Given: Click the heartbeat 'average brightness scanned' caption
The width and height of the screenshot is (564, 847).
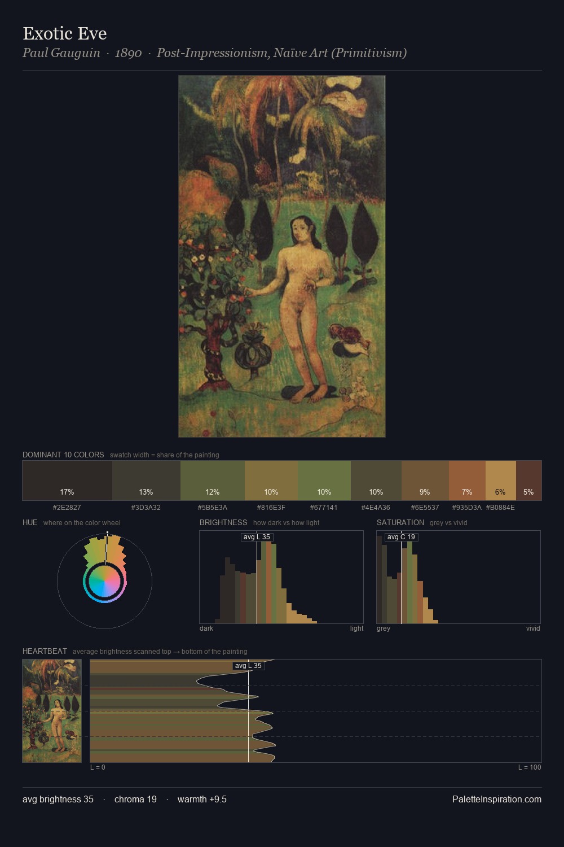Looking at the screenshot, I should coord(160,652).
